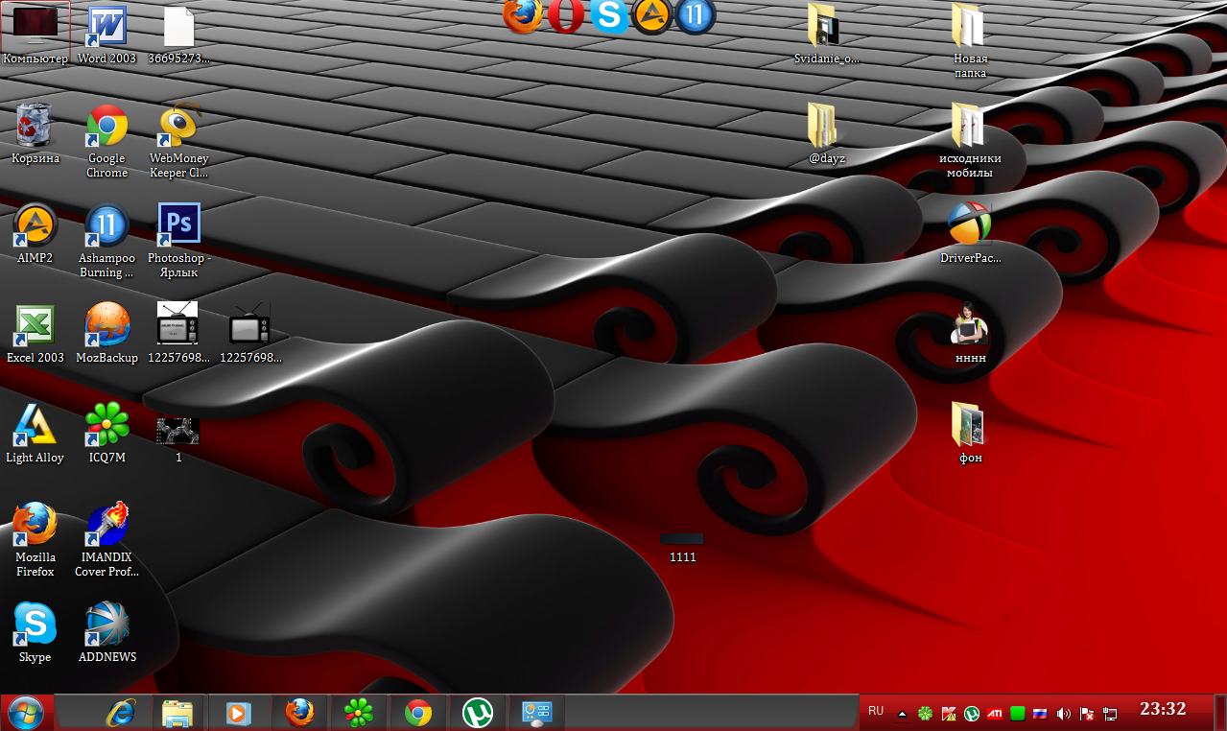Open the Svidanie_o... folder
The image size is (1227, 731).
click(826, 34)
